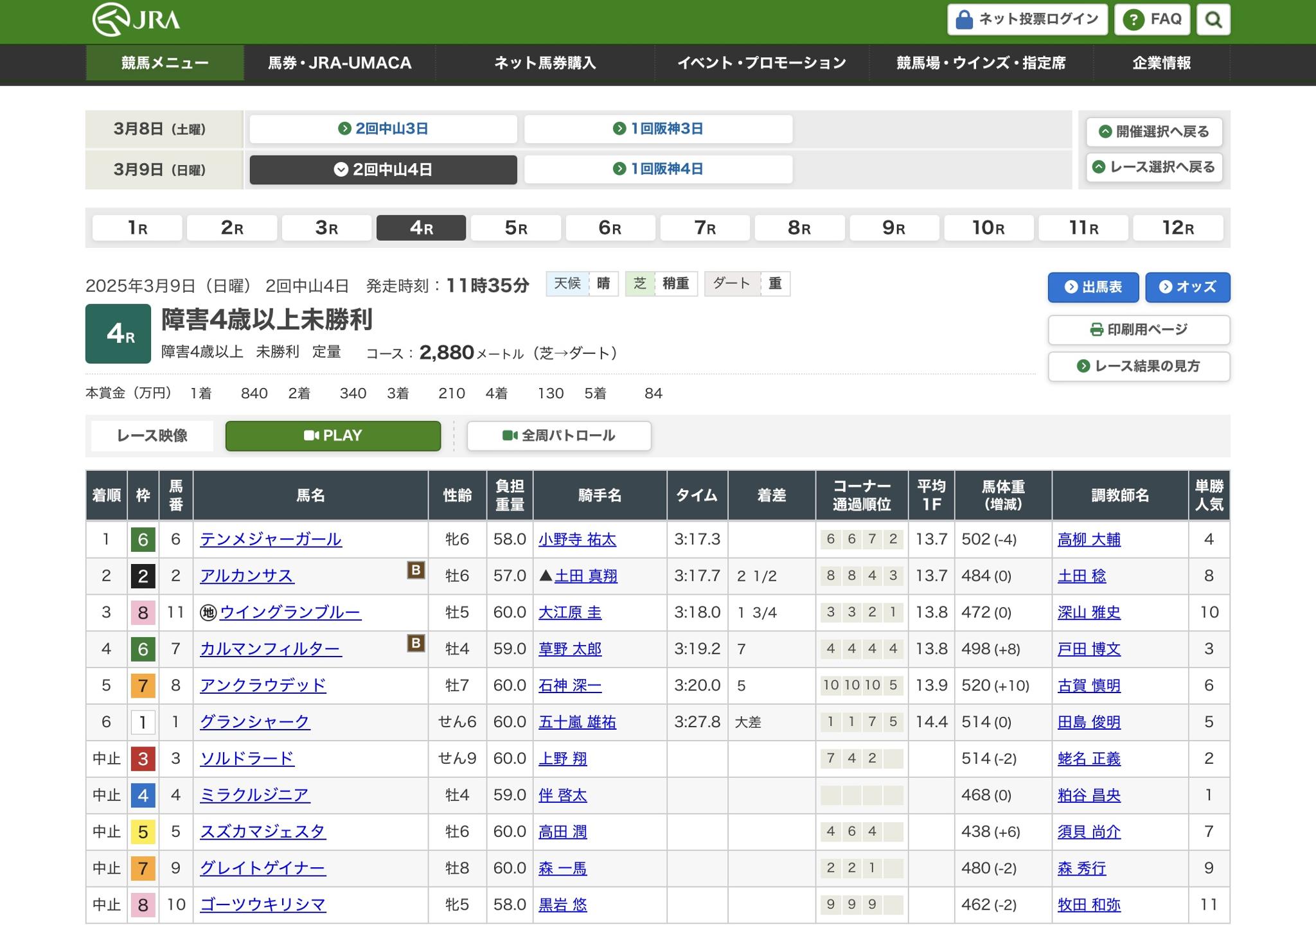The width and height of the screenshot is (1316, 934).
Task: Go back via 開催選択へ戻る
Action: pyautogui.click(x=1154, y=132)
